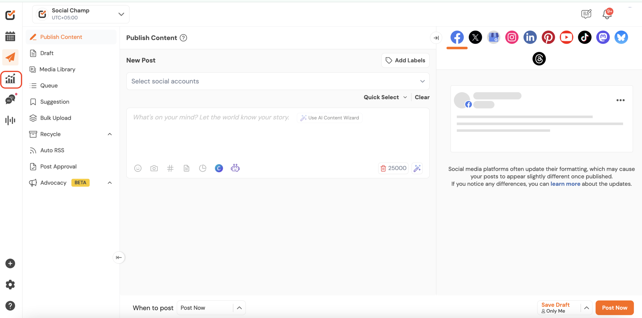The width and height of the screenshot is (642, 318).
Task: Insert emoji using the smiley icon
Action: pos(138,168)
